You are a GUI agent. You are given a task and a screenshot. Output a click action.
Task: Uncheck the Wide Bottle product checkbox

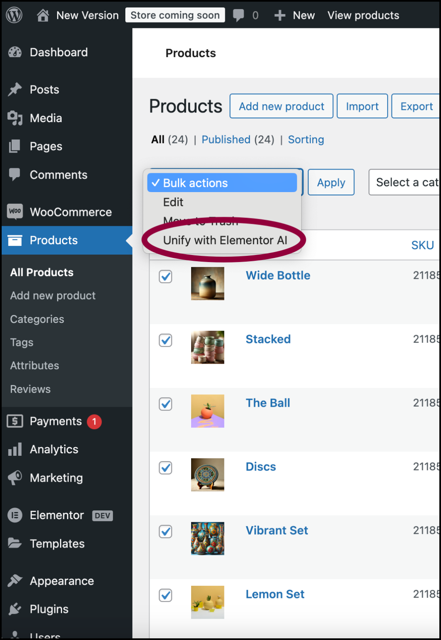click(165, 277)
